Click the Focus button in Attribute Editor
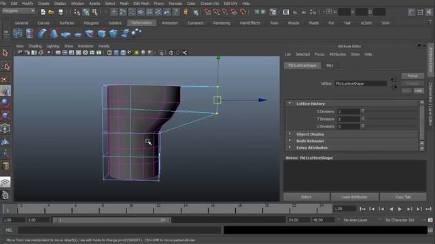Image resolution: width=435 pixels, height=244 pixels. [413, 76]
